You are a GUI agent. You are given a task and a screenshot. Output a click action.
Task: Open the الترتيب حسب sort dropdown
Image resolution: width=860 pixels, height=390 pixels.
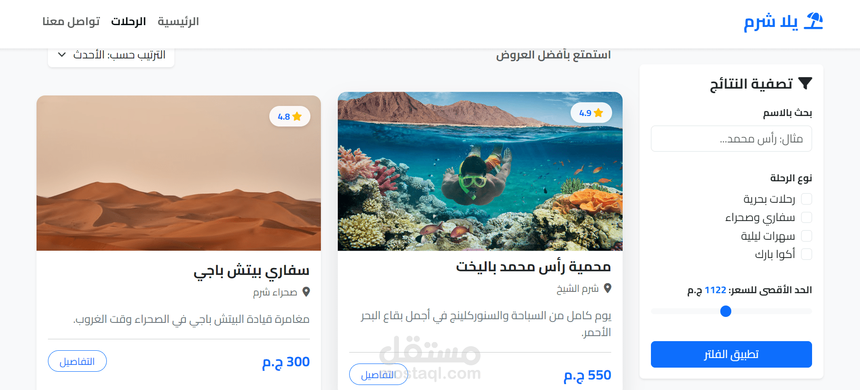111,55
